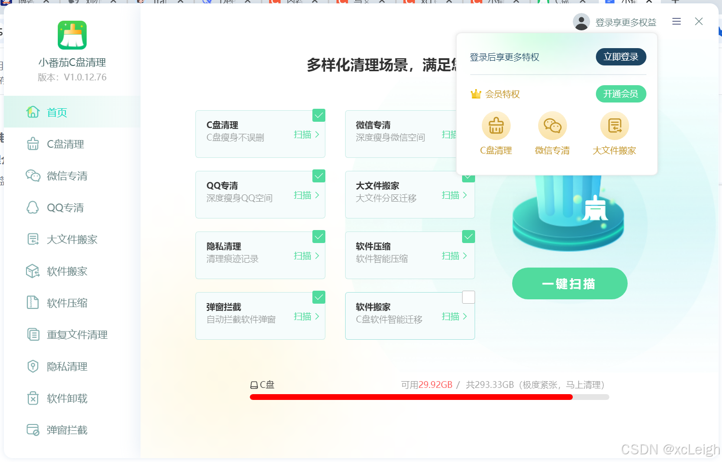The width and height of the screenshot is (722, 462).
Task: Click the chevron next to 隐私清理 扫描
Action: pyautogui.click(x=317, y=256)
